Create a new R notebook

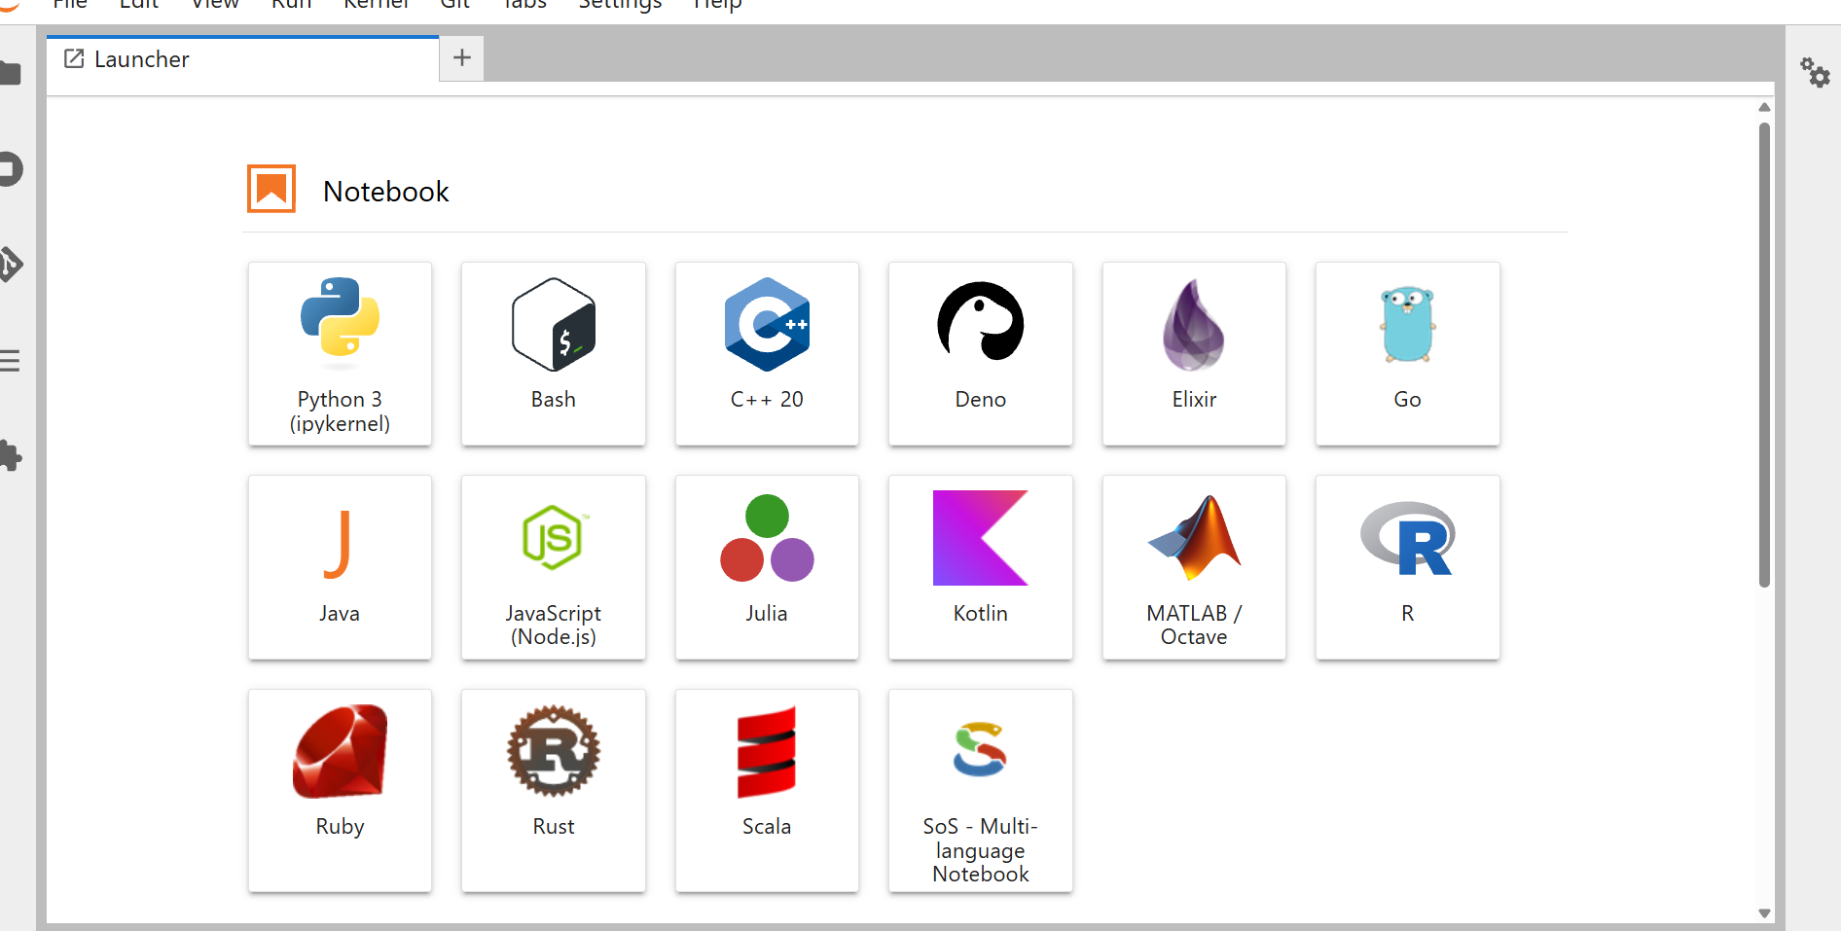(x=1407, y=567)
